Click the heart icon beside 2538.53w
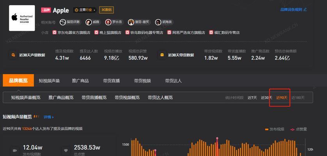Viewport: 327px width, 156px height. coord(66,150)
